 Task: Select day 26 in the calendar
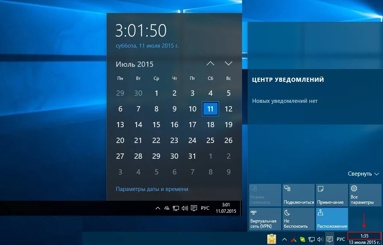[229, 140]
